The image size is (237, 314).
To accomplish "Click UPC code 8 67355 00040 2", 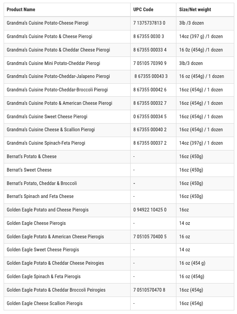I will [x=150, y=130].
